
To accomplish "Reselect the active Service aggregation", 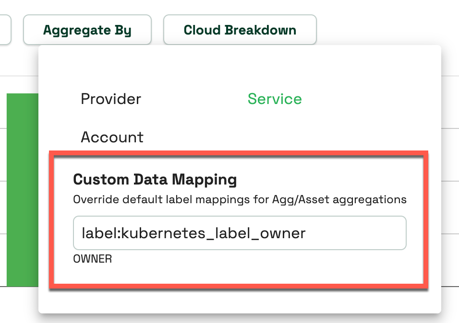I will click(x=274, y=99).
